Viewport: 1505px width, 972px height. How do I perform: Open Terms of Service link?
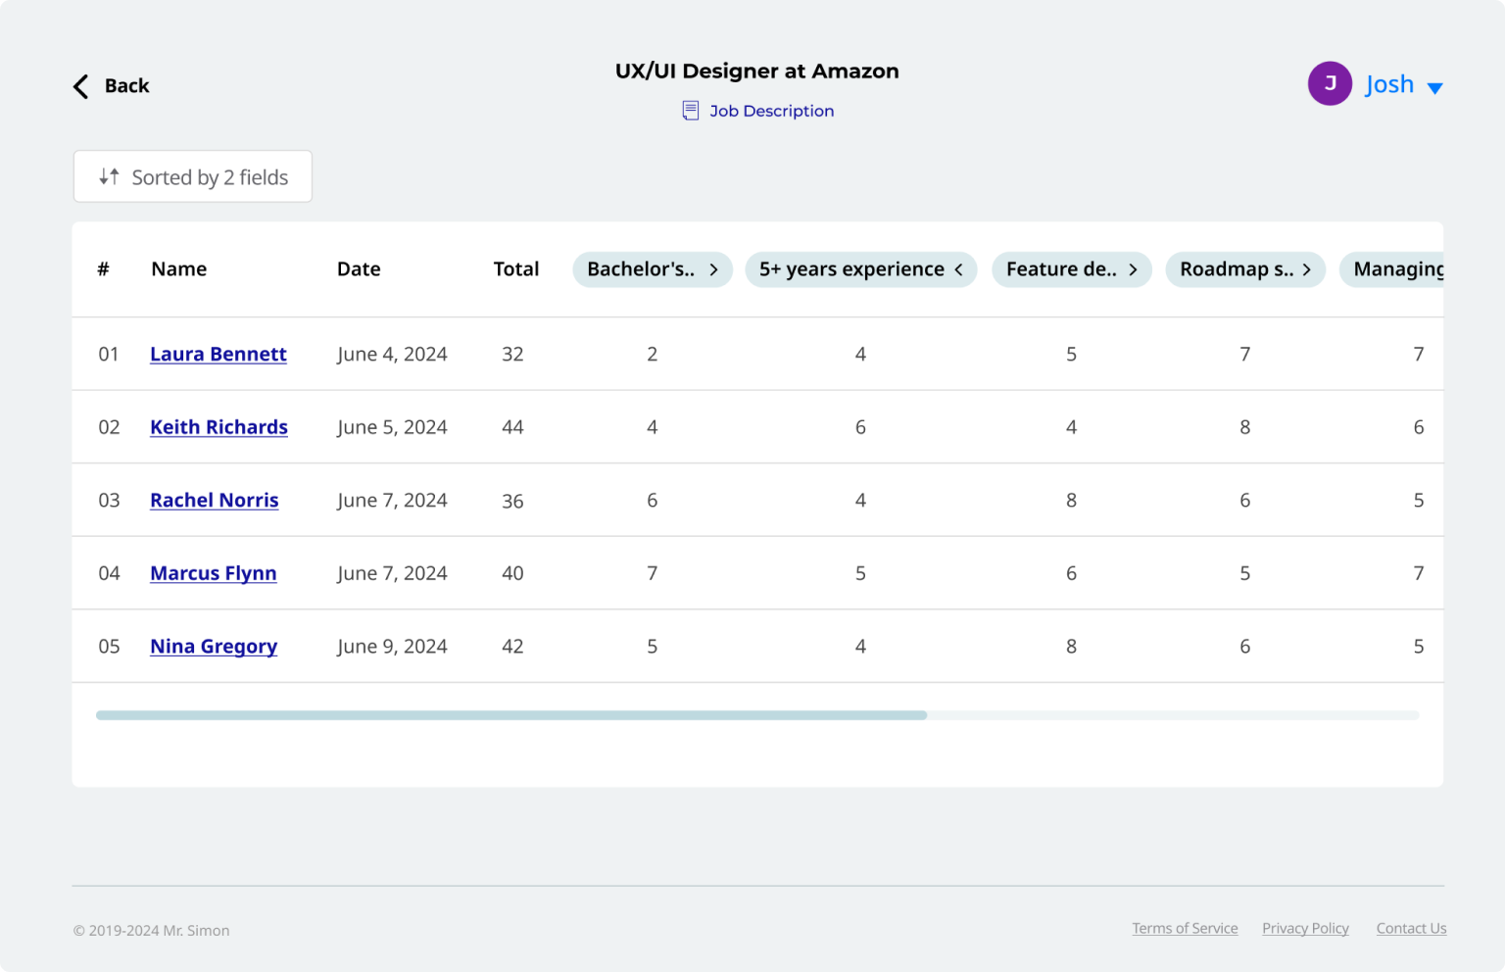pos(1185,928)
